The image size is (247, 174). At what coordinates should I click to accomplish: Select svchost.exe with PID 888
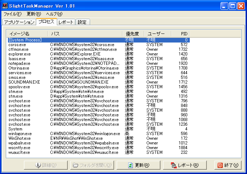pyautogui.click(x=99, y=110)
